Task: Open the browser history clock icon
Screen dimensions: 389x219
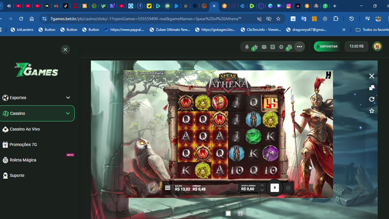Action: click(352, 19)
